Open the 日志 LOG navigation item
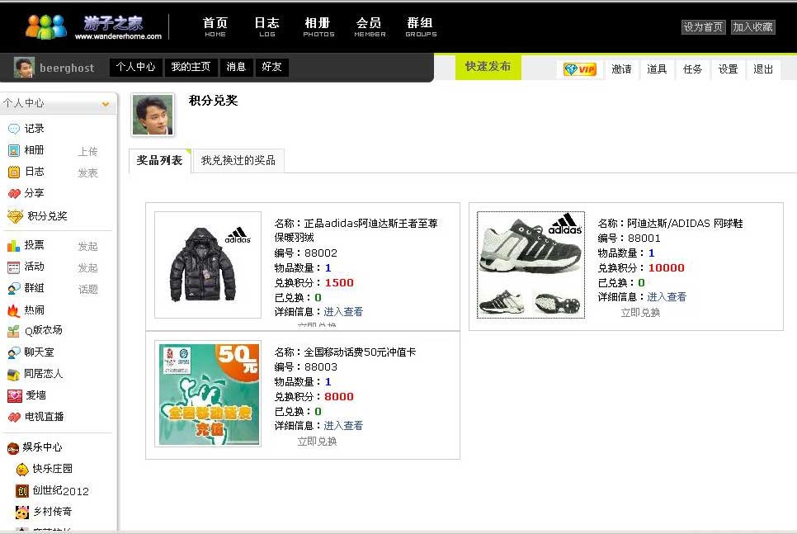Viewport: 797px width, 534px height. pyautogui.click(x=266, y=27)
